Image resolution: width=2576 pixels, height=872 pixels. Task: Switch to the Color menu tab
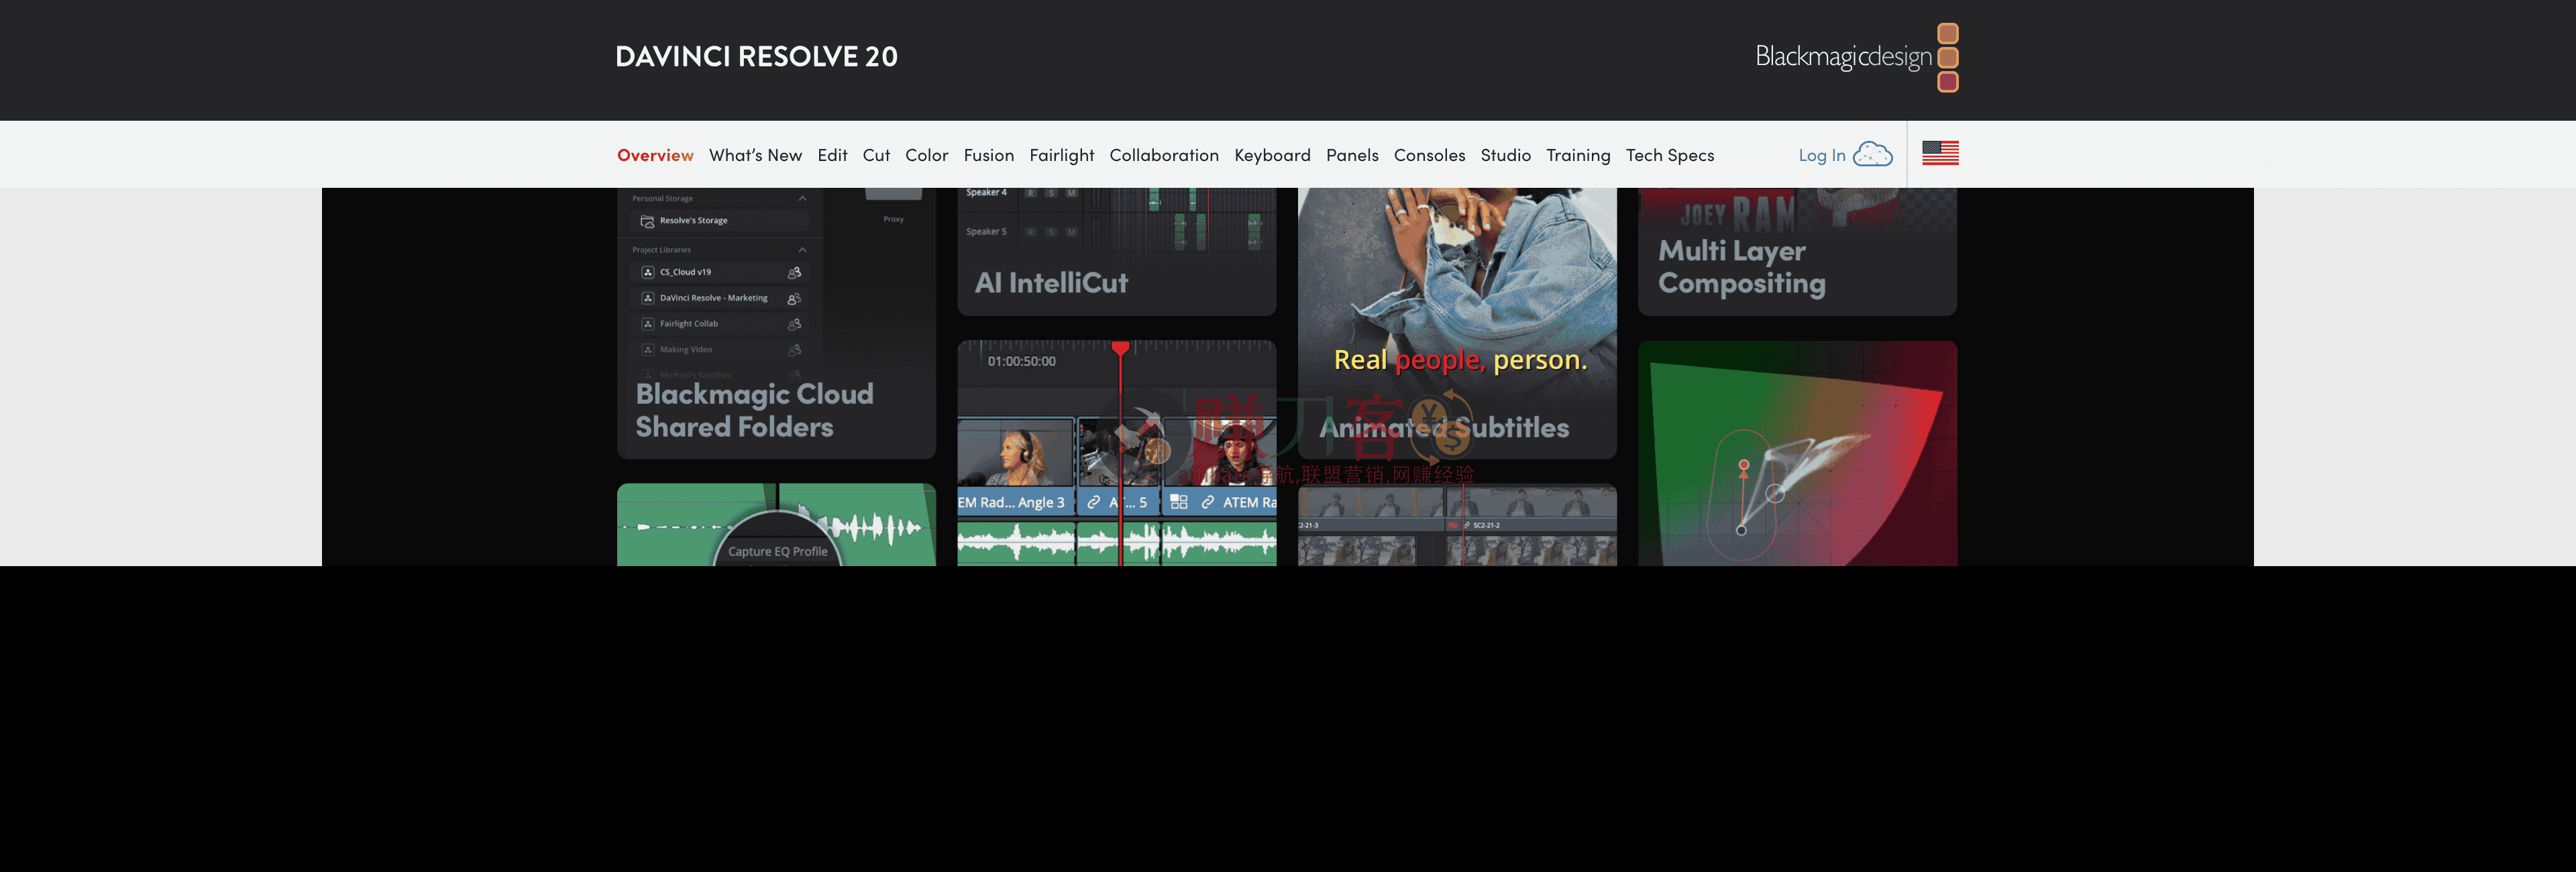(926, 155)
